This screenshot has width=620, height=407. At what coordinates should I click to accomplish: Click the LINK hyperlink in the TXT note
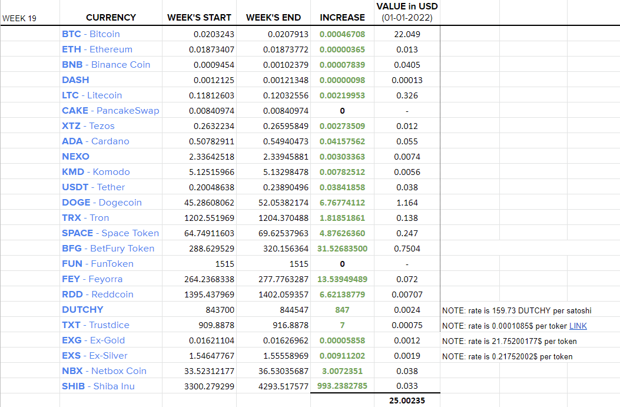(578, 326)
